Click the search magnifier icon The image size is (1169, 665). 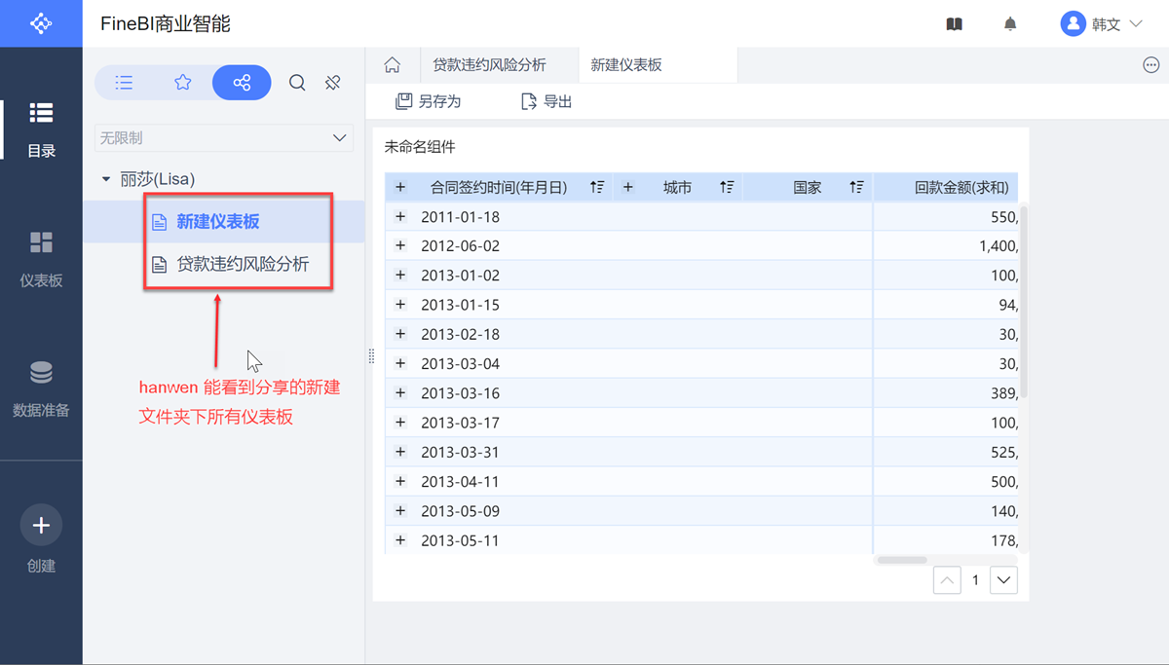297,83
